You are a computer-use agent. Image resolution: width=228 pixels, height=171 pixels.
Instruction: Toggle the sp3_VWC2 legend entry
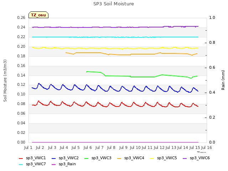click(65, 158)
